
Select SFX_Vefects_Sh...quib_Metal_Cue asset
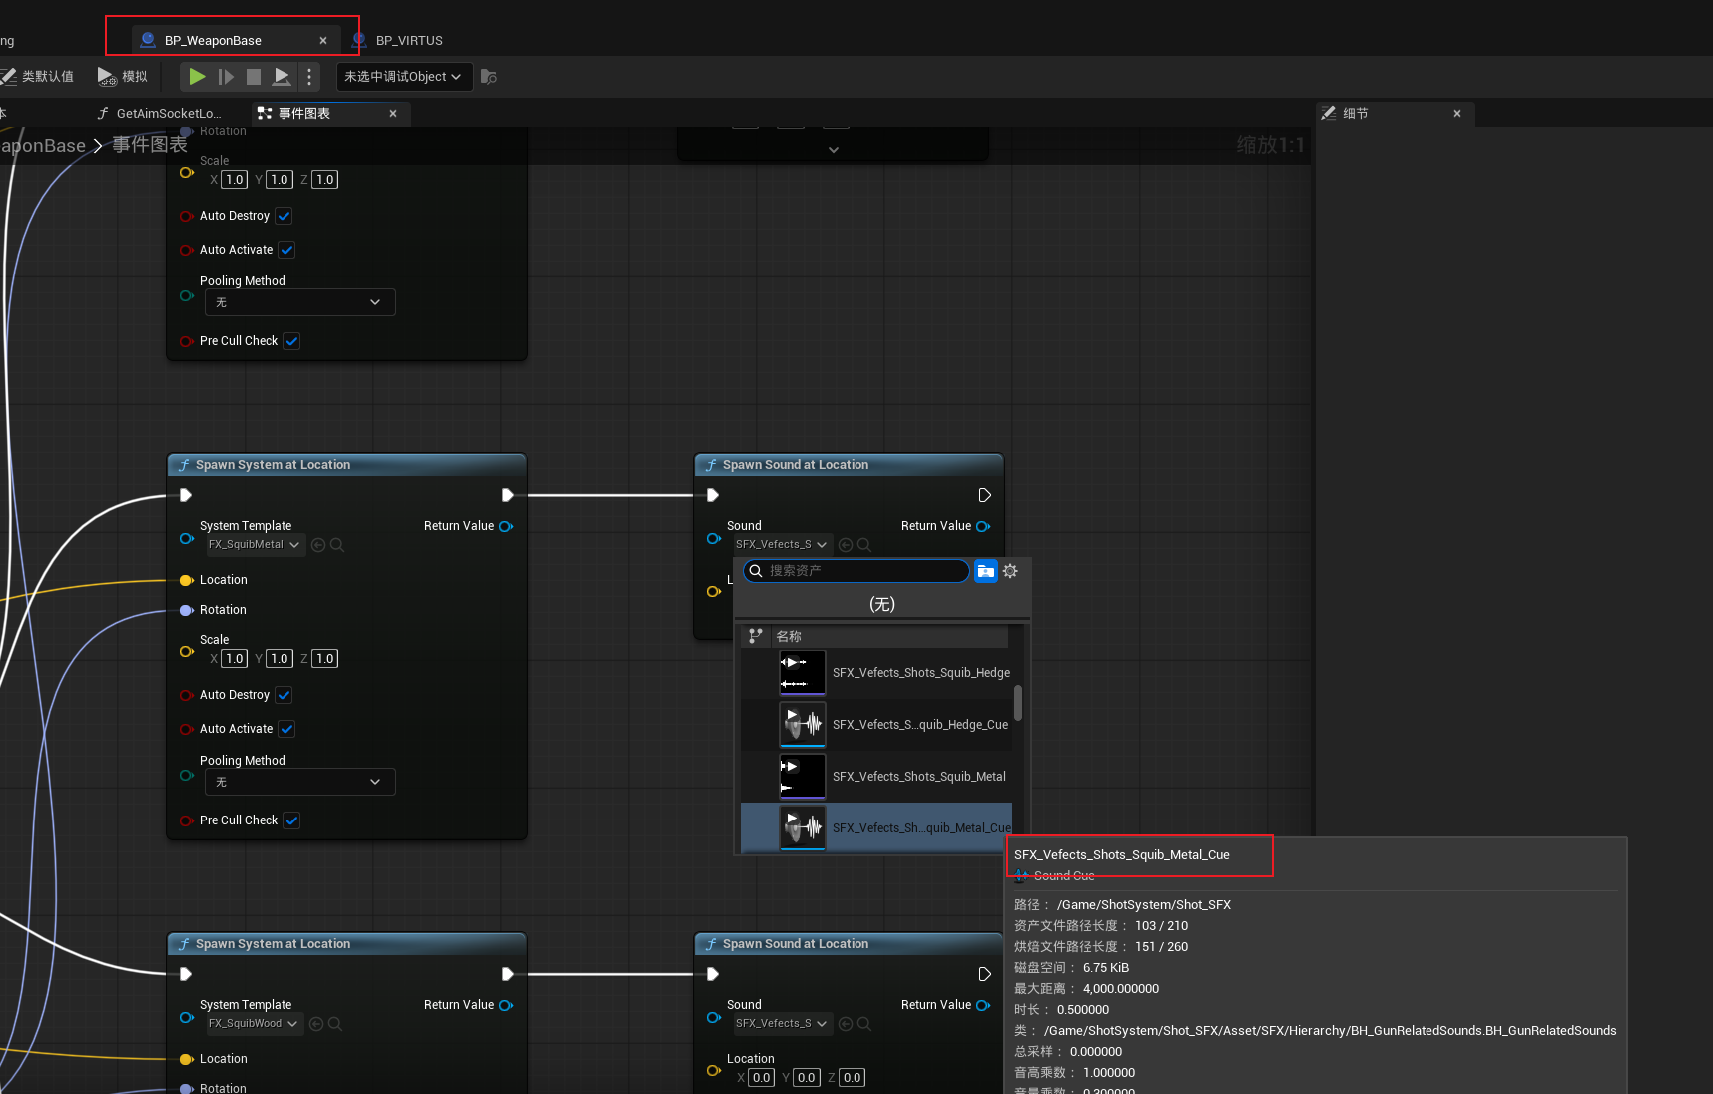click(876, 828)
